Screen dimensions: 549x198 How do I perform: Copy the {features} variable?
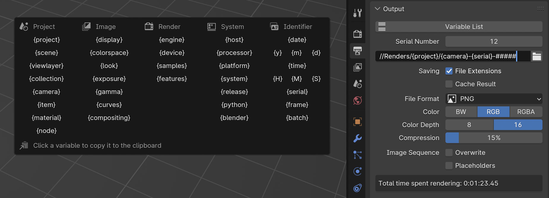click(x=172, y=79)
